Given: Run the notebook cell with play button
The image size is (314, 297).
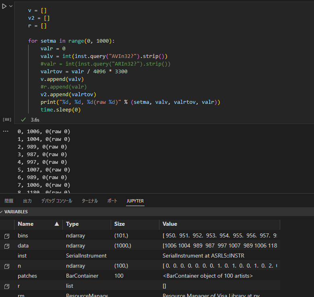Looking at the screenshot, I should click(x=4, y=6).
